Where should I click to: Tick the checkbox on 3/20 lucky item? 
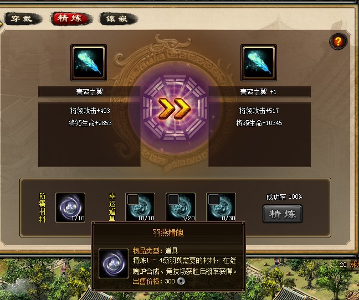point(173,200)
